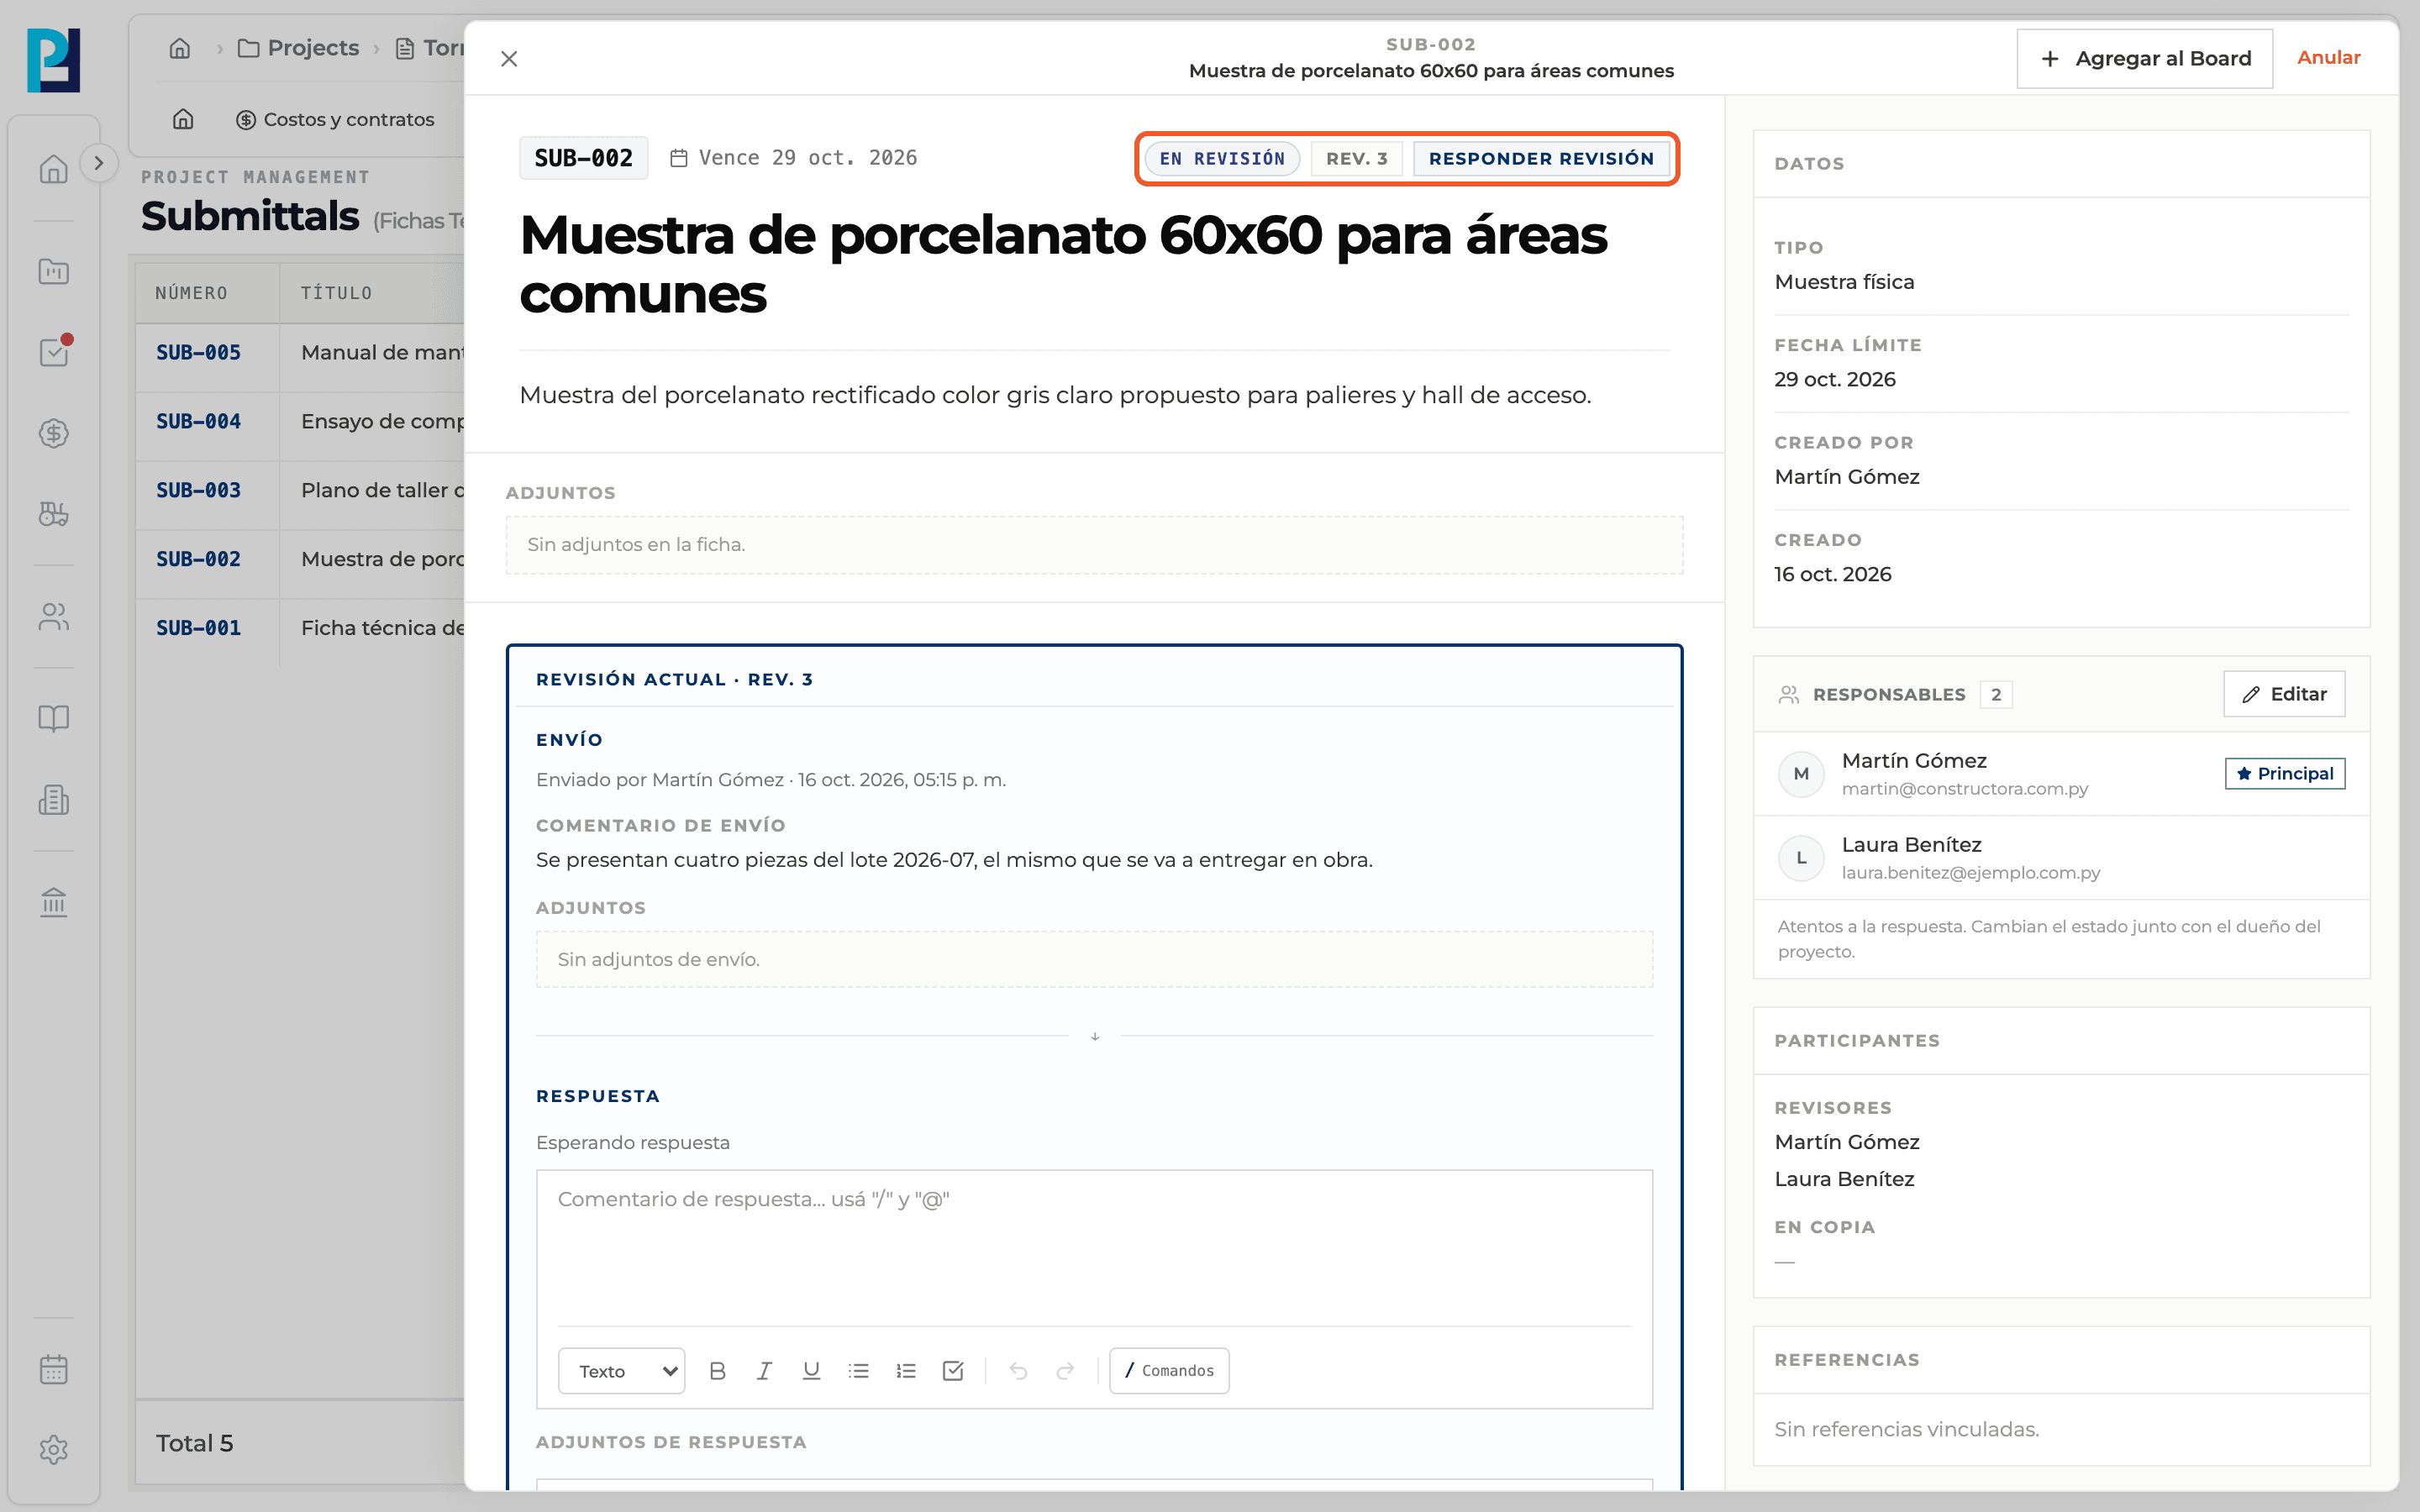Click the italic formatting icon
The height and width of the screenshot is (1512, 2420).
pyautogui.click(x=764, y=1371)
